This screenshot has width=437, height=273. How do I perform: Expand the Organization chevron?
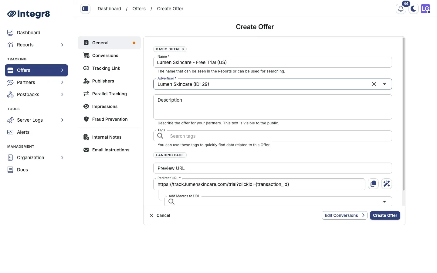pyautogui.click(x=62, y=158)
